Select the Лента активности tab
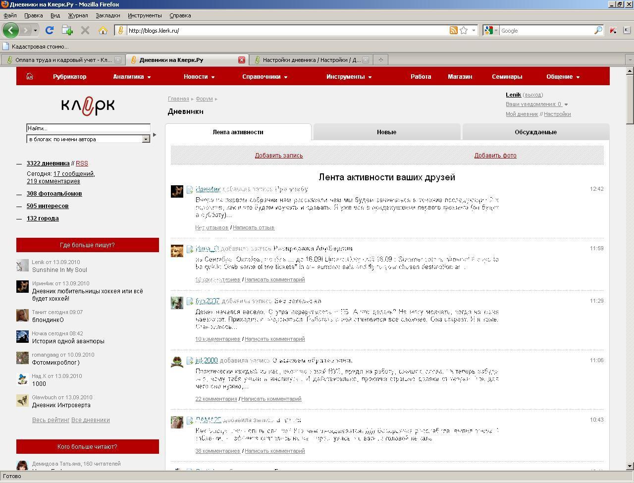 pos(238,132)
